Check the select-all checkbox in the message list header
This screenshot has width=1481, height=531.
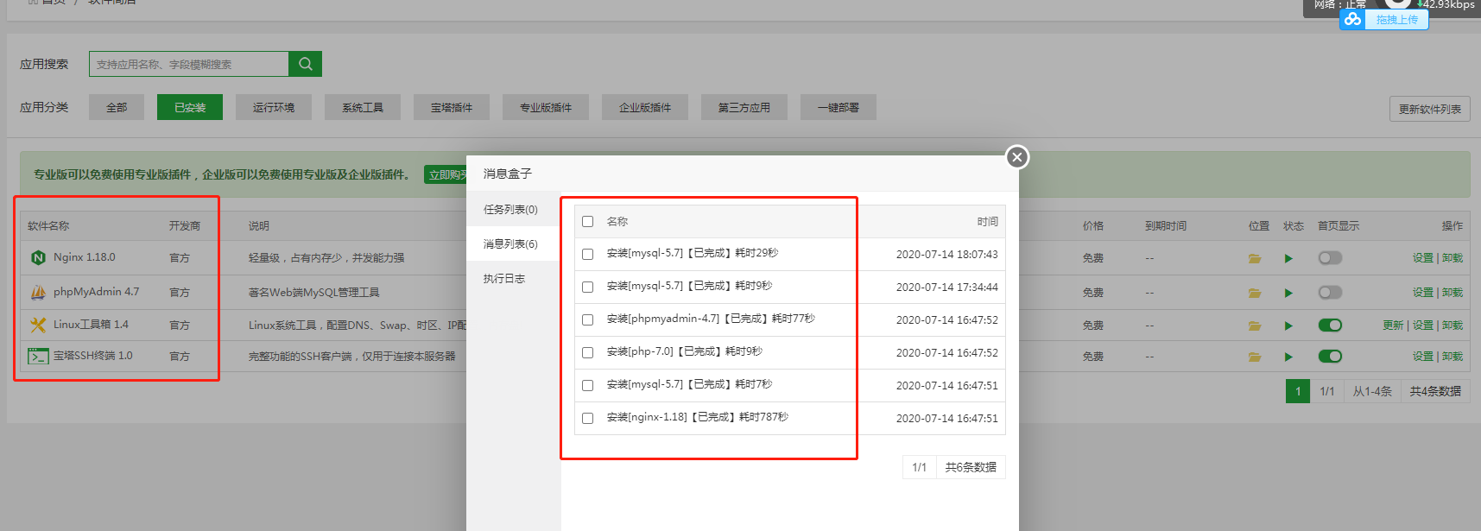588,222
